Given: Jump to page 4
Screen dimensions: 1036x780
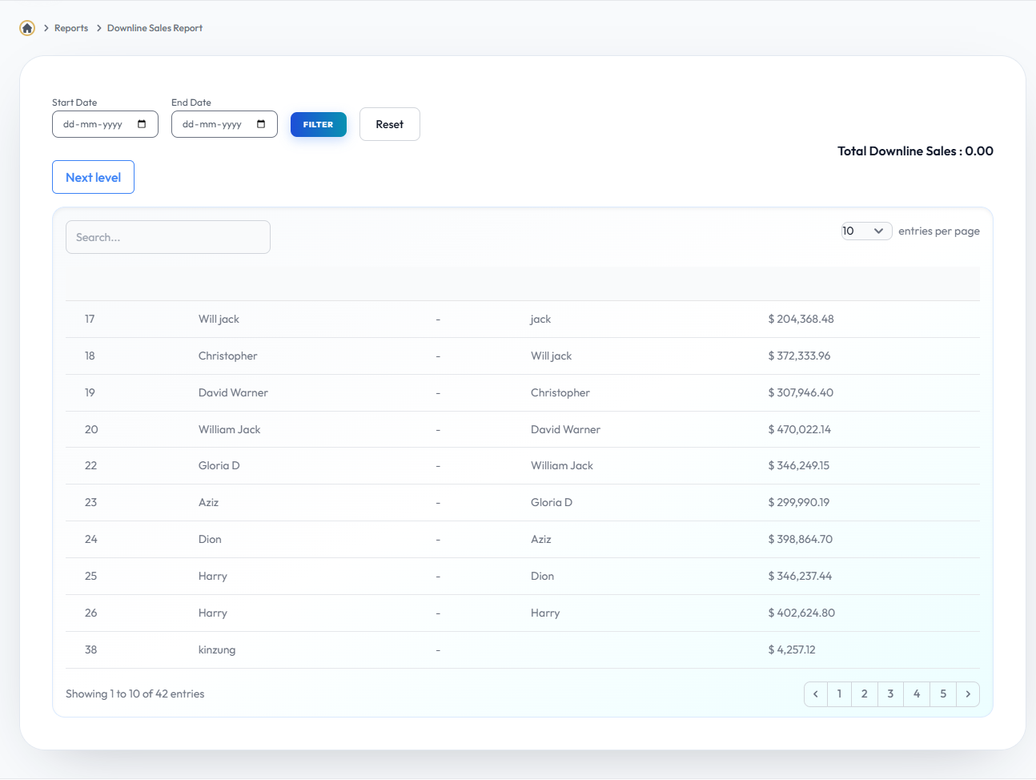Looking at the screenshot, I should (x=917, y=694).
